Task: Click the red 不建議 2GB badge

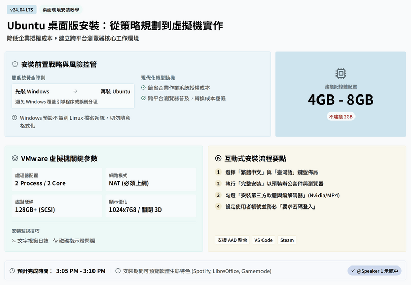Action: click(x=341, y=116)
